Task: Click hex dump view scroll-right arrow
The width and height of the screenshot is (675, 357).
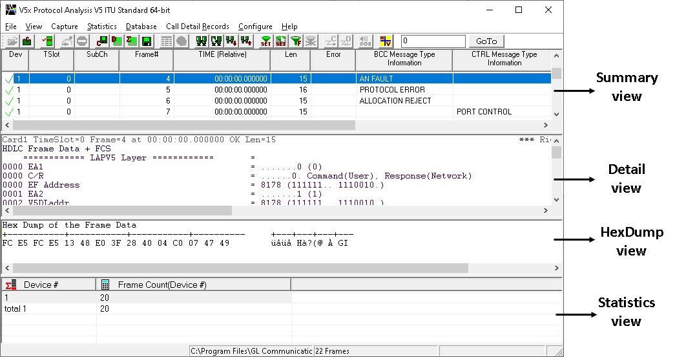Action: point(556,268)
